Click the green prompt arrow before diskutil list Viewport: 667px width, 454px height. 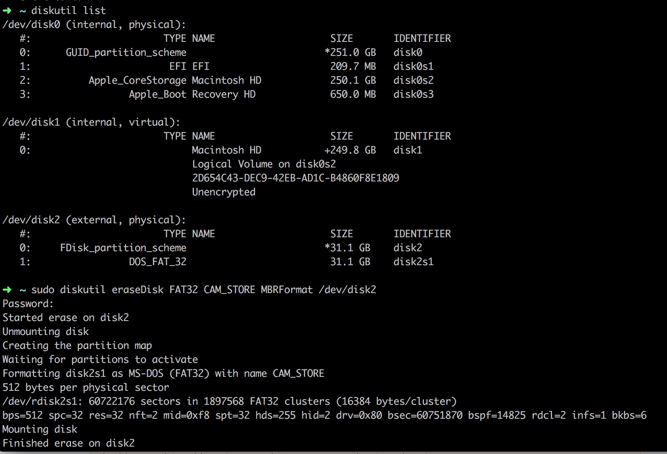click(7, 11)
